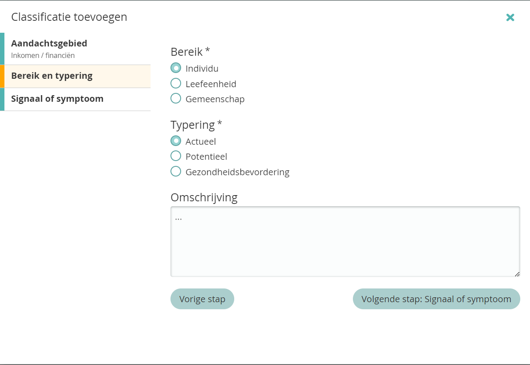530x365 pixels.
Task: Open the Bereik en typering step
Action: (x=52, y=76)
